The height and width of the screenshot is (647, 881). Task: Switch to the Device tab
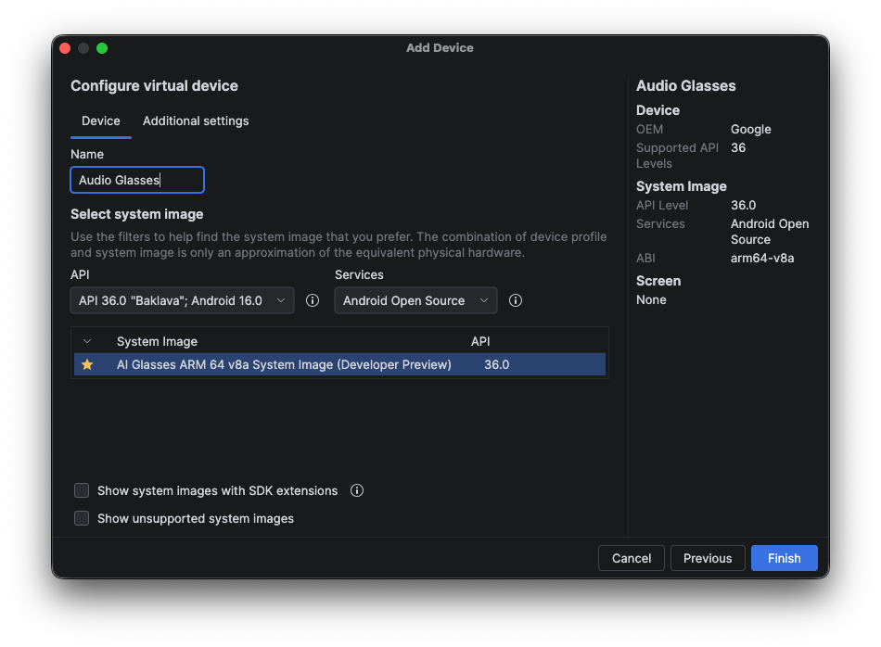(100, 121)
